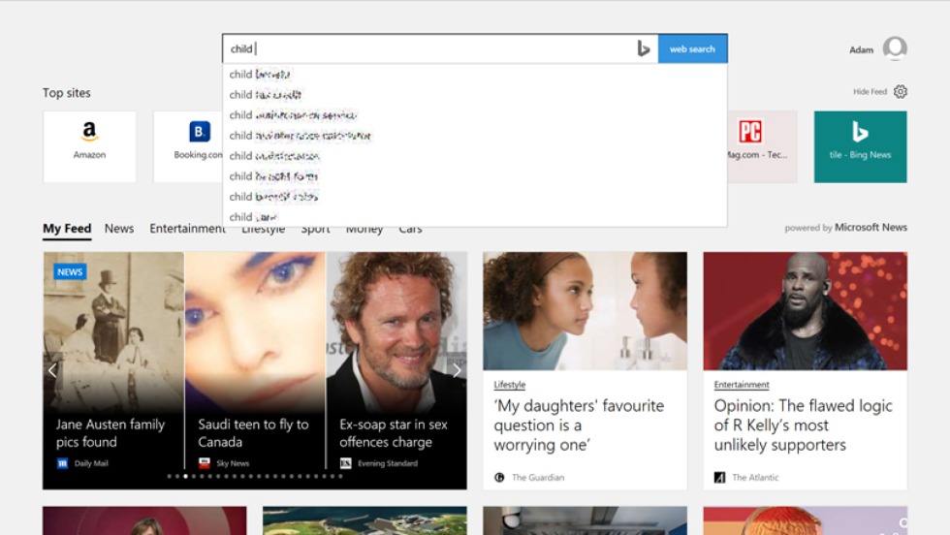Open the R Kelly opinion article

coord(804,425)
